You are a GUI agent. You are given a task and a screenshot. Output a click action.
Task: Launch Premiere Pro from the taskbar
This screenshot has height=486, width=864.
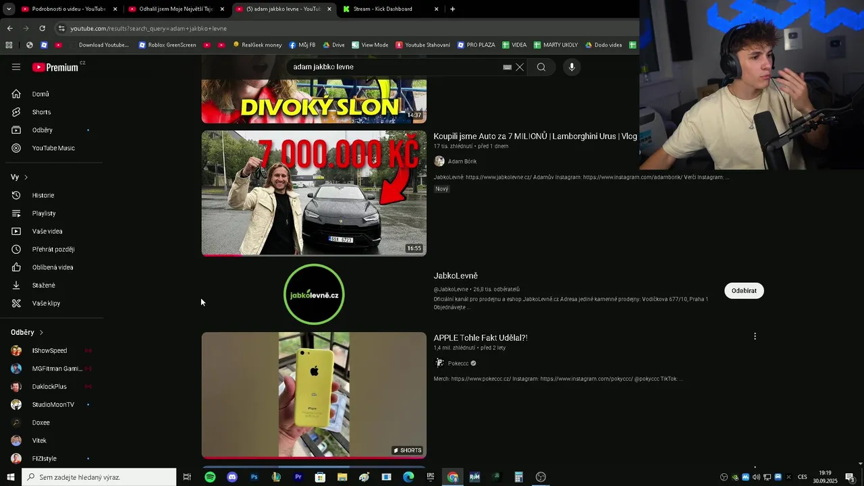(298, 477)
